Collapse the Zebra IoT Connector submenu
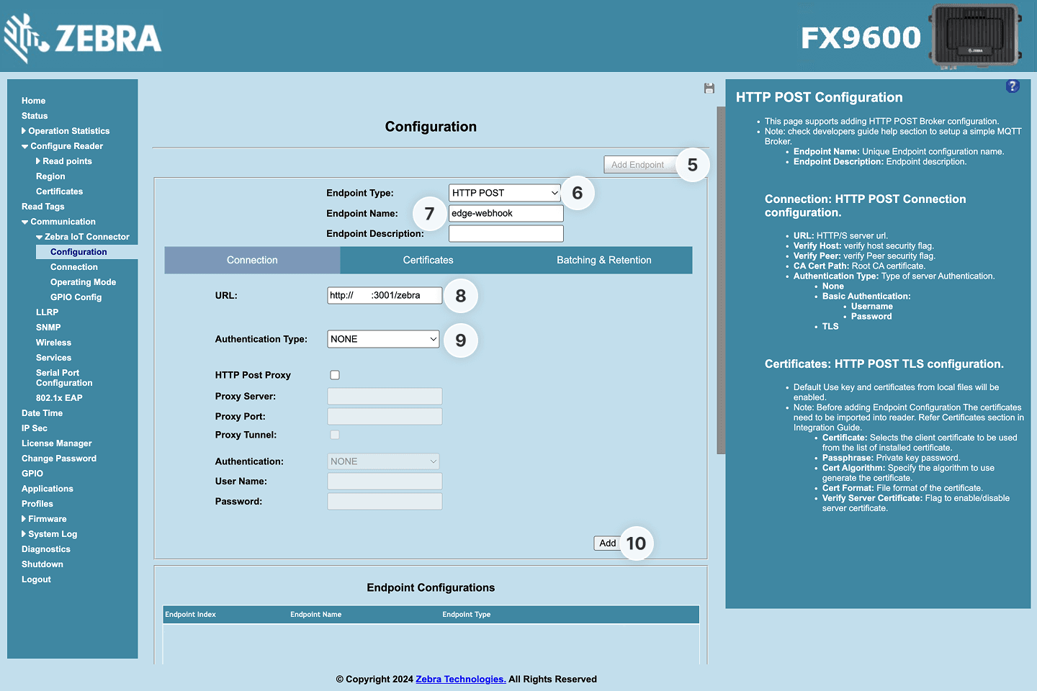The width and height of the screenshot is (1037, 691). 83,237
